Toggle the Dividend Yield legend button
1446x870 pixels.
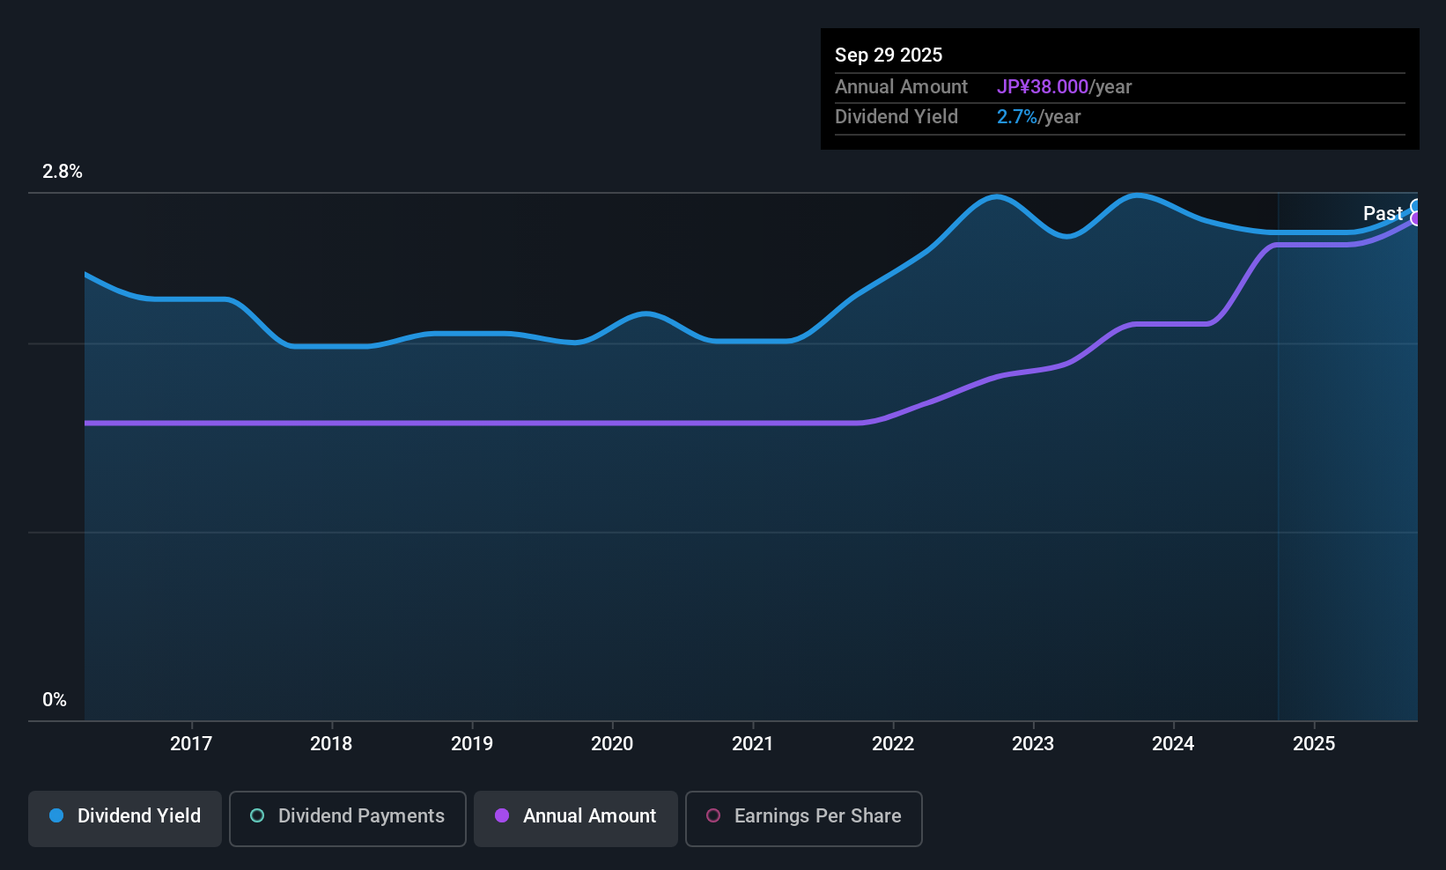pyautogui.click(x=125, y=816)
